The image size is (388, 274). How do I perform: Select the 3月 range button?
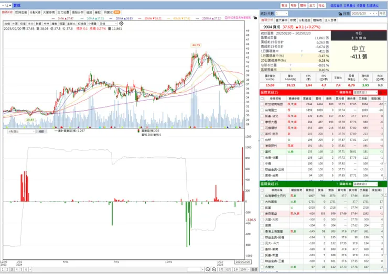[221, 269]
